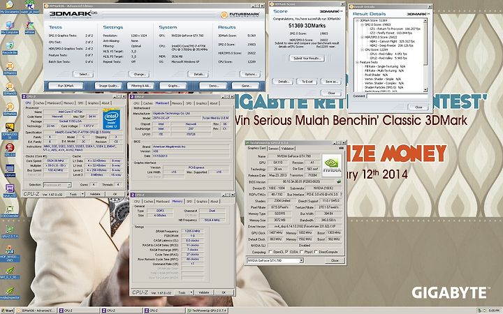The height and width of the screenshot is (314, 503).
Task: Click the Futuremark logo in 3DMark06
Action: click(240, 15)
